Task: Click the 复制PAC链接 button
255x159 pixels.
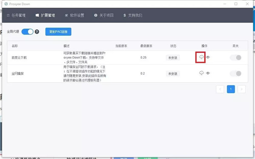Action: tap(58, 31)
